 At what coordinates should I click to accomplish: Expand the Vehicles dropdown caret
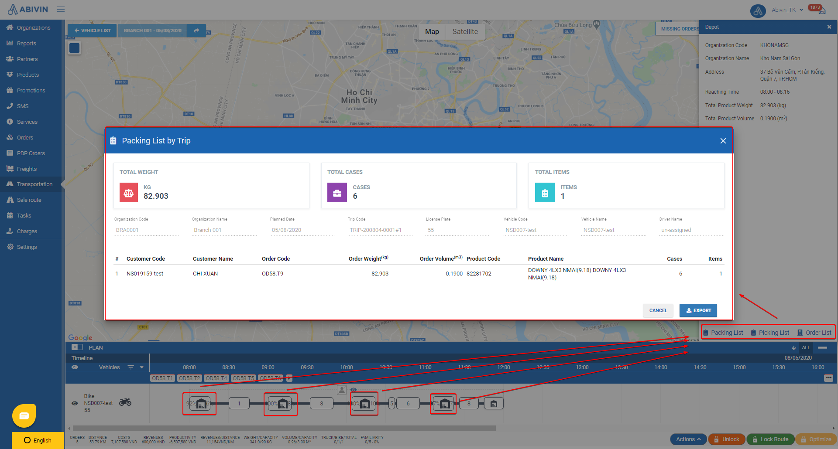coord(141,367)
